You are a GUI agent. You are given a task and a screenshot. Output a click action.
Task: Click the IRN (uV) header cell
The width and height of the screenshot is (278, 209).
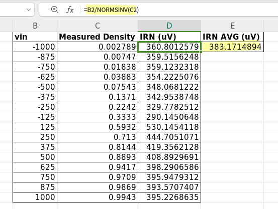click(x=169, y=37)
